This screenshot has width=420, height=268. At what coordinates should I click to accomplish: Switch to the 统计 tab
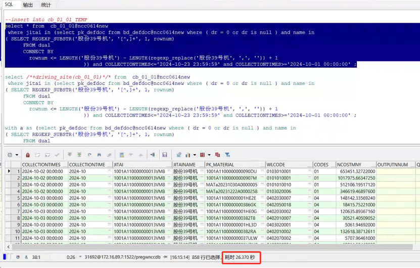point(46,5)
